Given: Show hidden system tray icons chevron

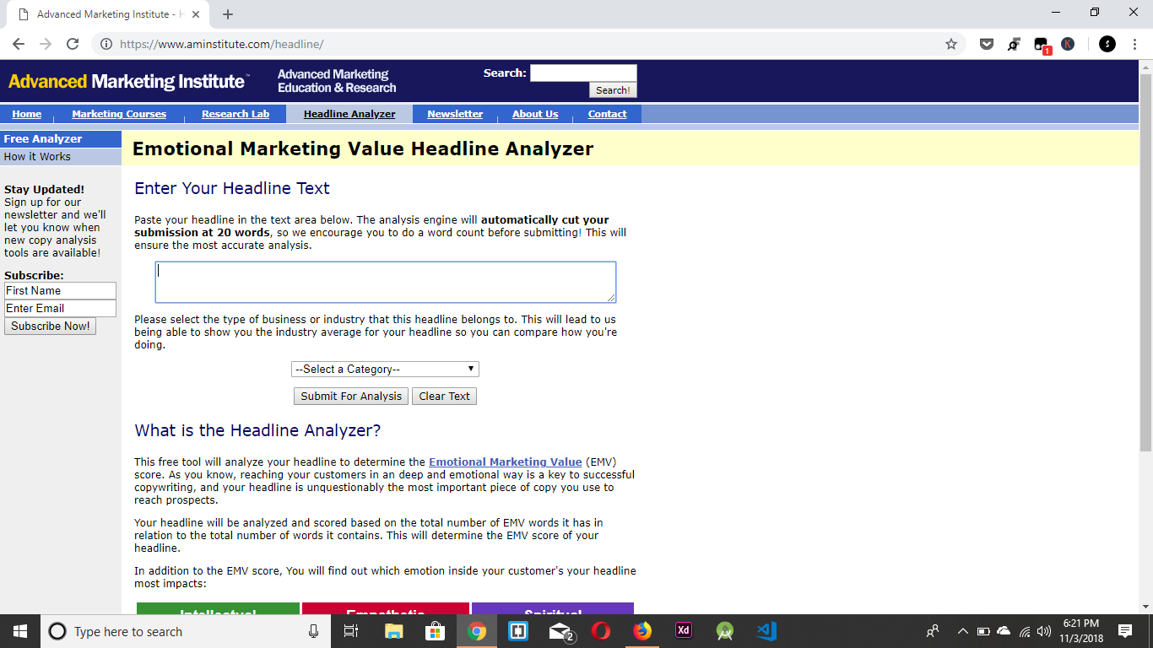Looking at the screenshot, I should click(x=962, y=631).
